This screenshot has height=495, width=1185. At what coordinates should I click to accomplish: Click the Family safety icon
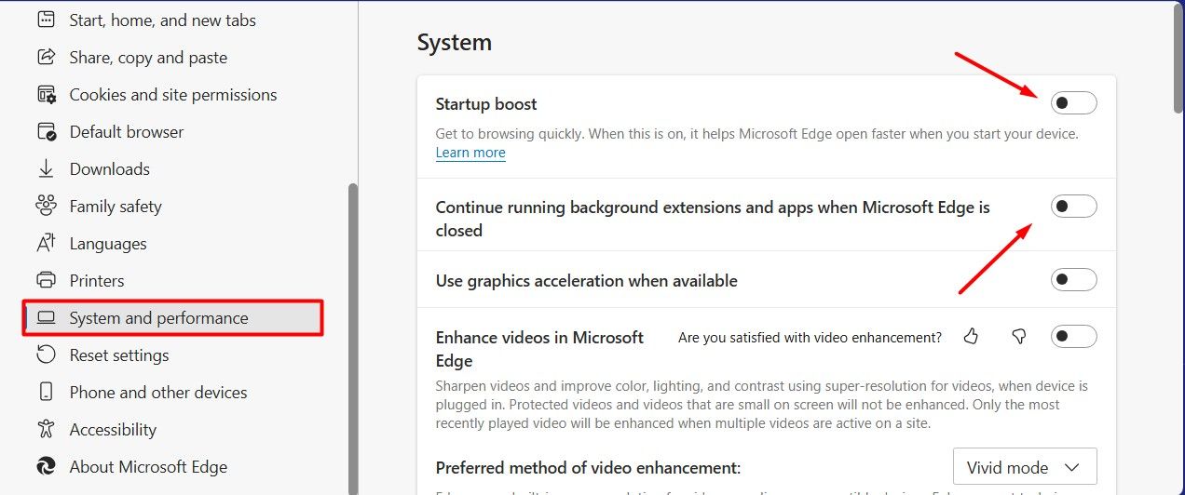point(46,206)
